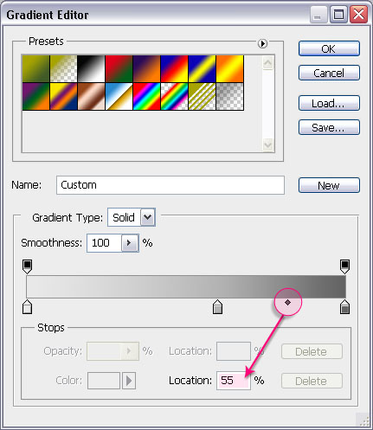
Task: Expand the Smoothness slider arrow
Action: point(130,243)
